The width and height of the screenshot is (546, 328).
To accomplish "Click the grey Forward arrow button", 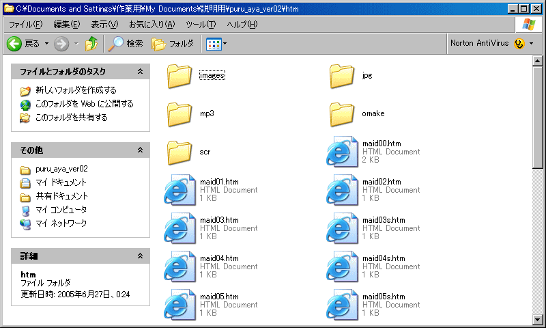I will 61,44.
